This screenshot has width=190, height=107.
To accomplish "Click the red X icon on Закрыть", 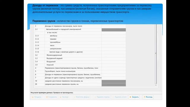I will [130, 97].
